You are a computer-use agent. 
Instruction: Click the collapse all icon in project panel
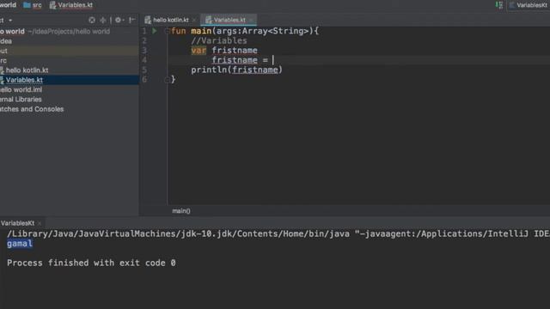103,20
